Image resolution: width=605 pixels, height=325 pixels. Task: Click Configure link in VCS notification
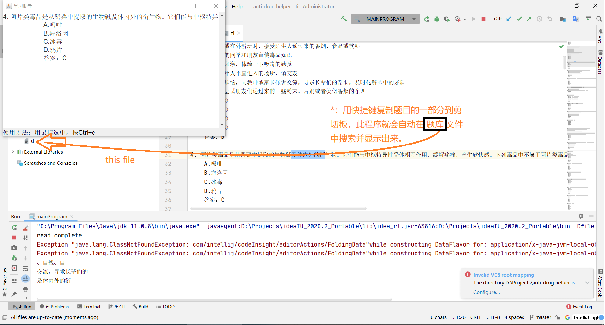[x=486, y=292]
